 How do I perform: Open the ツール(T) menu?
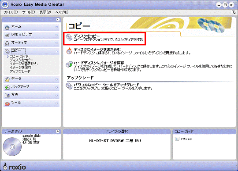coord(28,12)
